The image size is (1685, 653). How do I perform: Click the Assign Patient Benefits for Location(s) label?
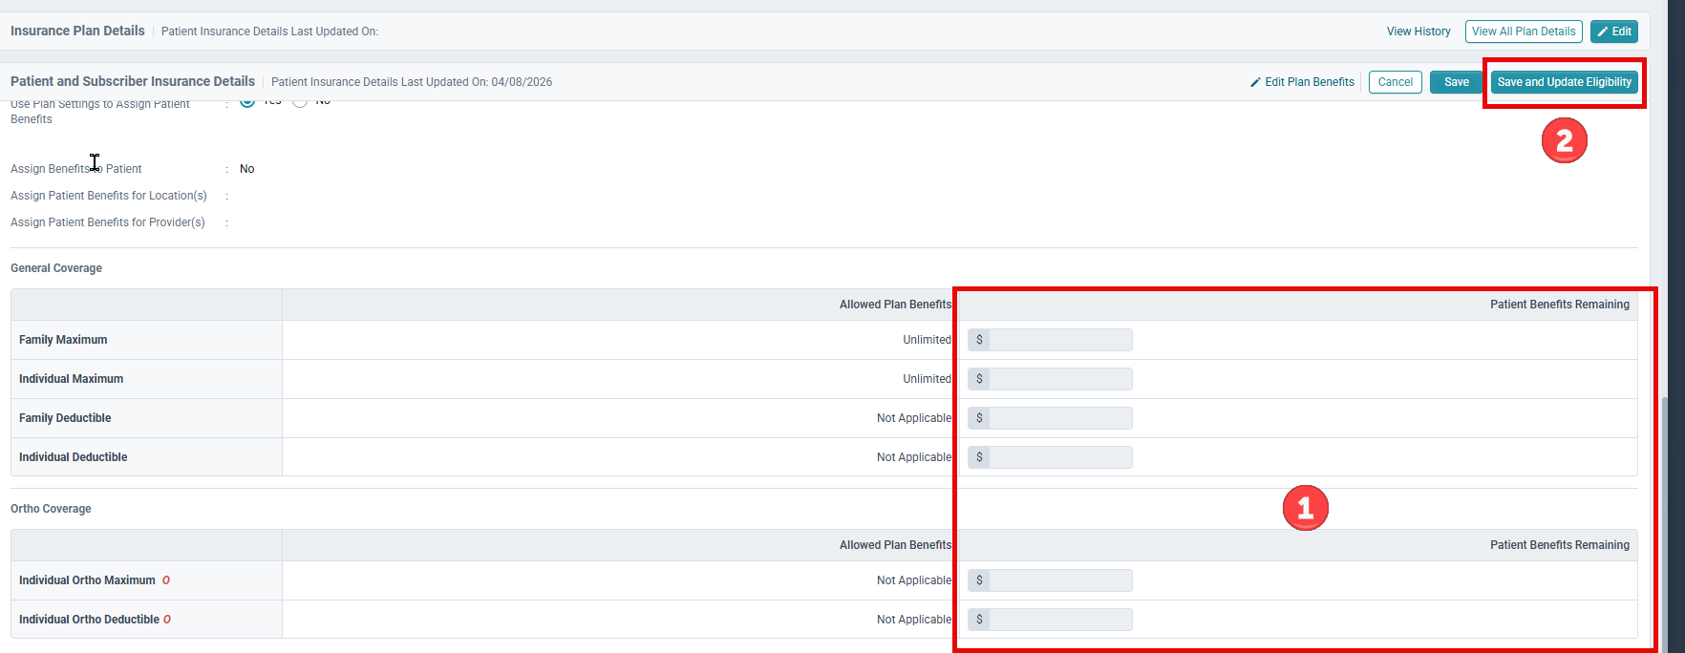point(109,196)
